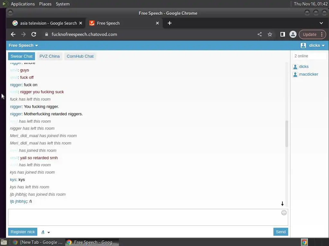Switch to New Tab Google window in taskbar
Viewport: 329px width, 246px height.
point(38,242)
